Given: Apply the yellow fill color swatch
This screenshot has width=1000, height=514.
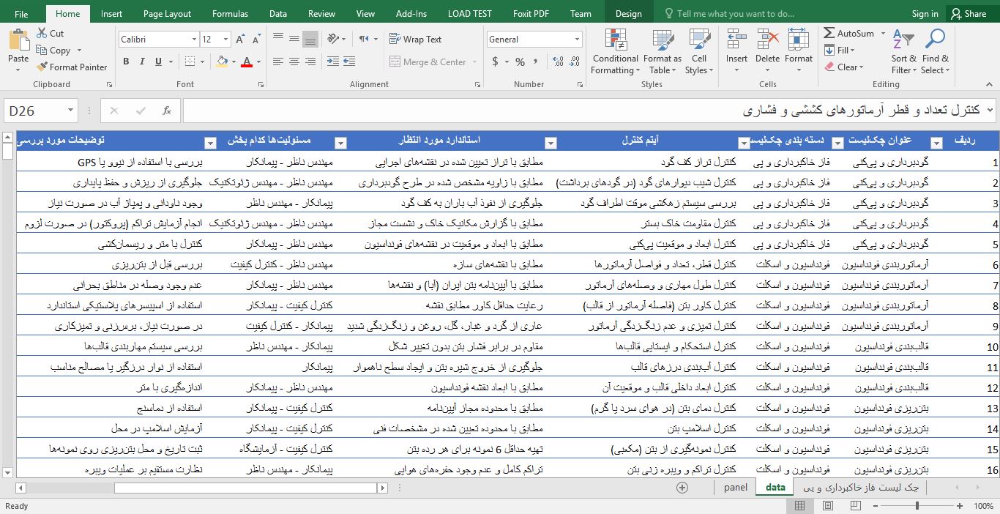Looking at the screenshot, I should [222, 62].
